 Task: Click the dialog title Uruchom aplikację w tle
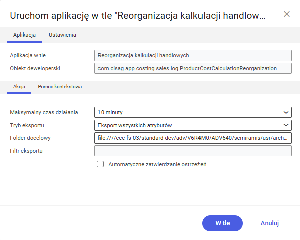(138, 15)
